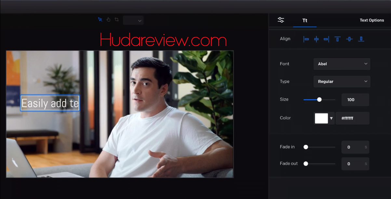This screenshot has height=199, width=391.
Task: Switch to the adjustments sliders tab
Action: (281, 20)
